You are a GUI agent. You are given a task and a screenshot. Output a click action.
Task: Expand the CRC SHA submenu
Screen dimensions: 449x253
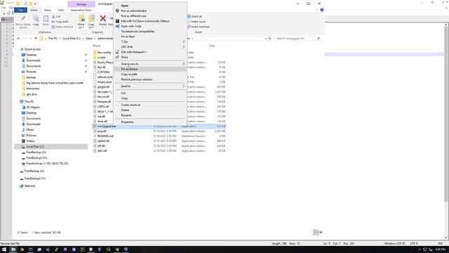pos(150,47)
